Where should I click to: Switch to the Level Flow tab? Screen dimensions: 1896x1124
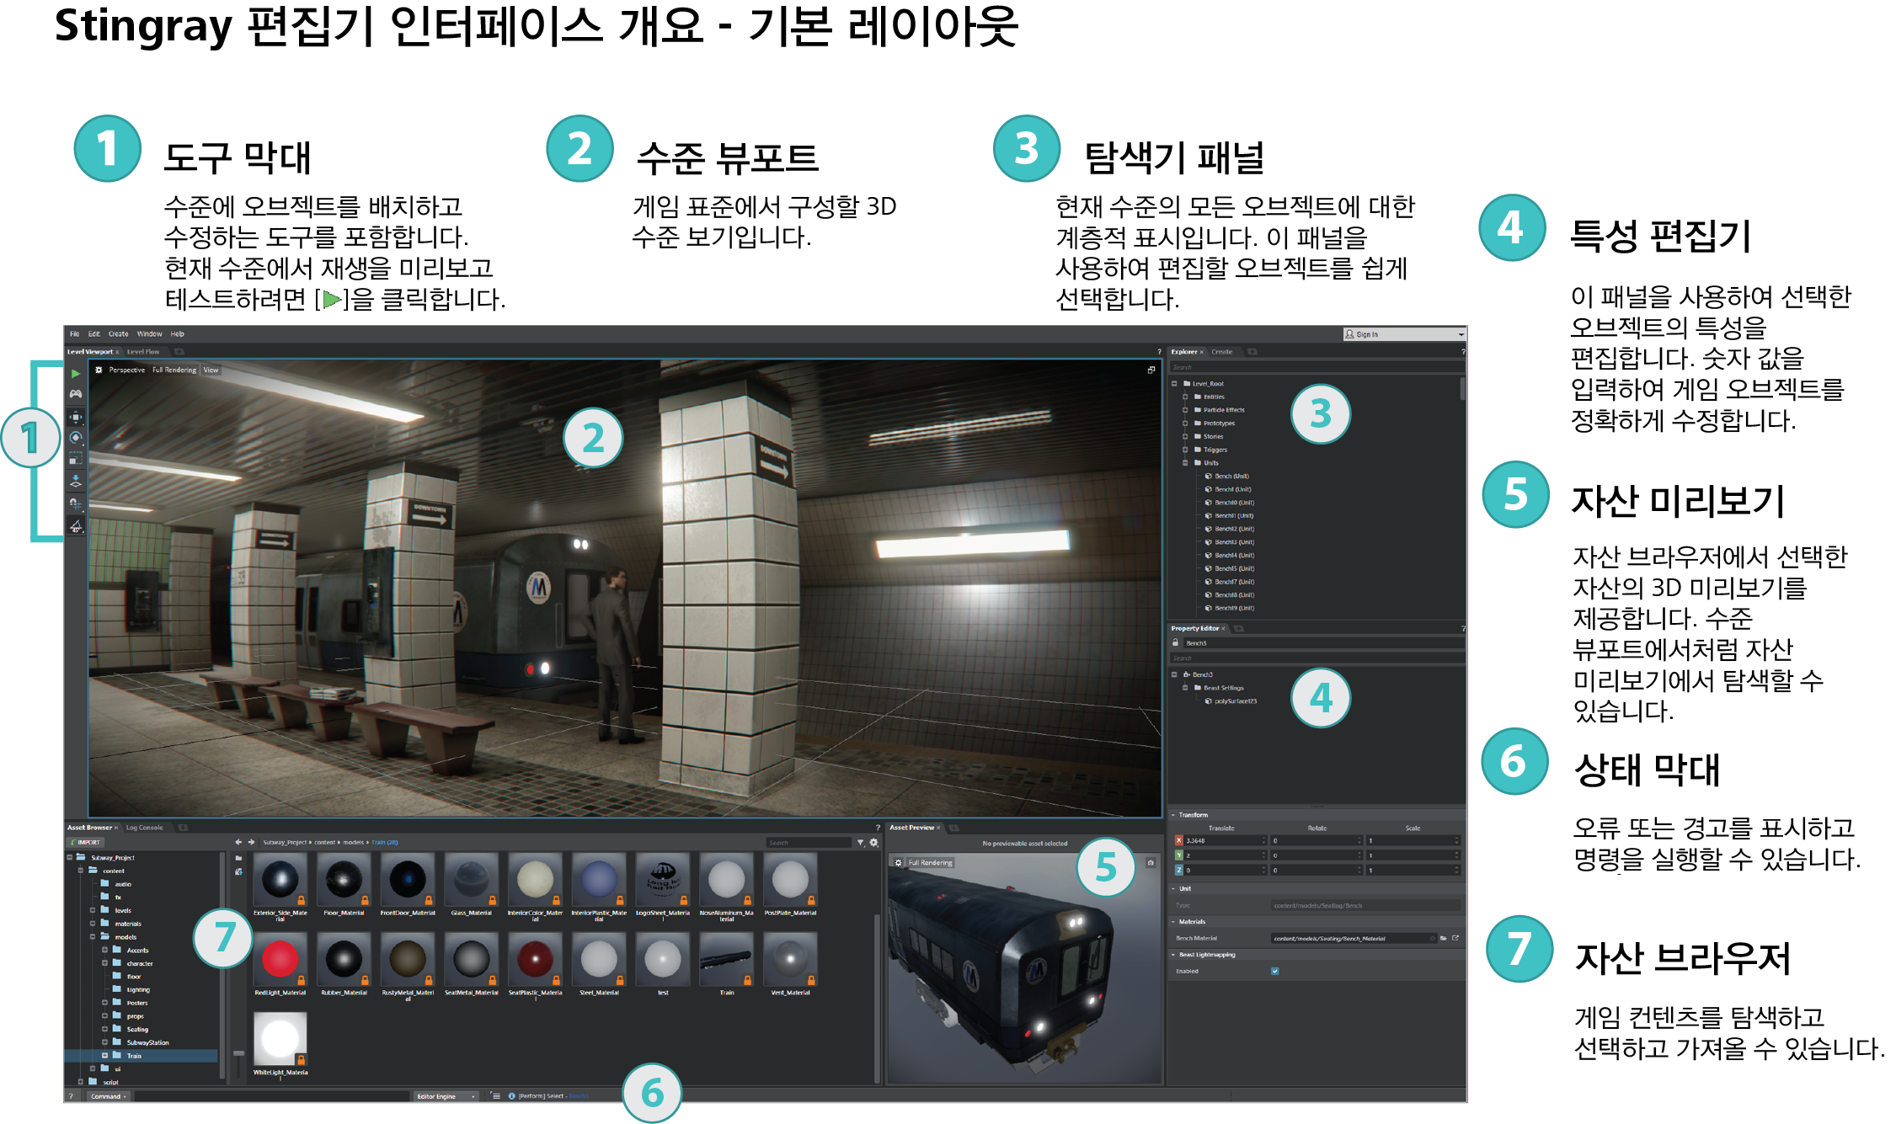pyautogui.click(x=142, y=352)
